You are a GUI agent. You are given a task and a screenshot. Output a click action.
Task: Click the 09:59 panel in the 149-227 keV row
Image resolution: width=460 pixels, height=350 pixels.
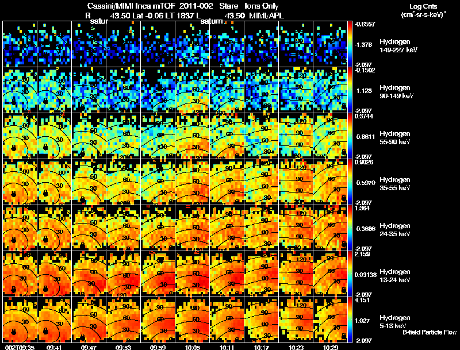(x=158, y=44)
